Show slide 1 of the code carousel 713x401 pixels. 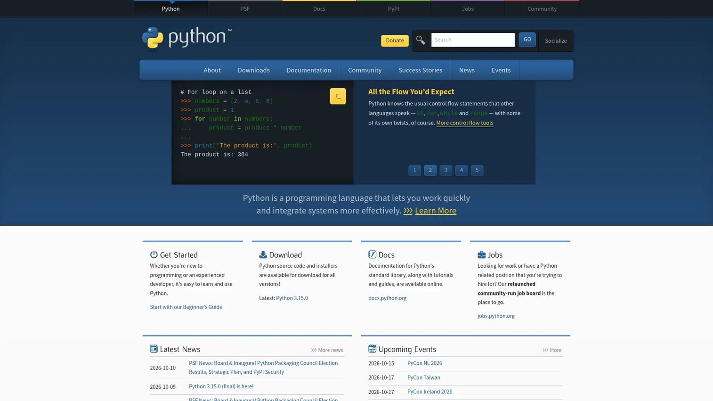tap(414, 170)
